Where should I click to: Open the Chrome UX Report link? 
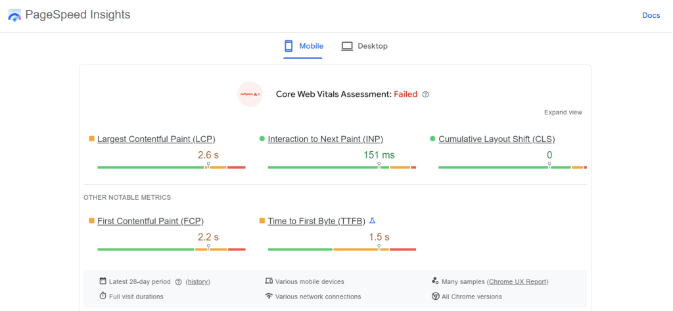click(x=519, y=282)
